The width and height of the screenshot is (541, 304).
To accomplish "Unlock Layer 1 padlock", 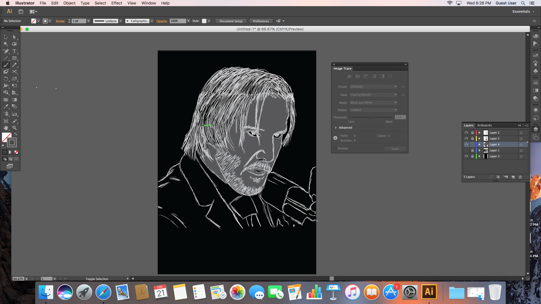I will (473, 150).
